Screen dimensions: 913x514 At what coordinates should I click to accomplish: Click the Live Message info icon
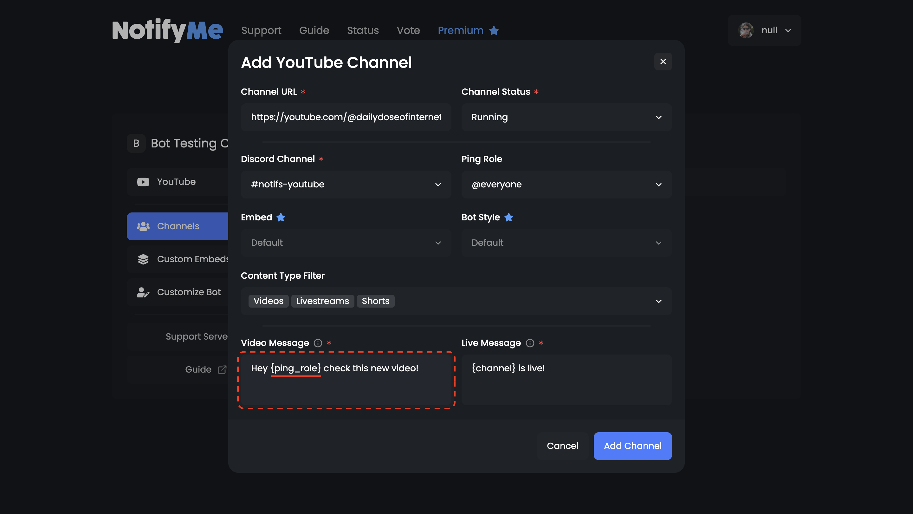[x=530, y=343]
